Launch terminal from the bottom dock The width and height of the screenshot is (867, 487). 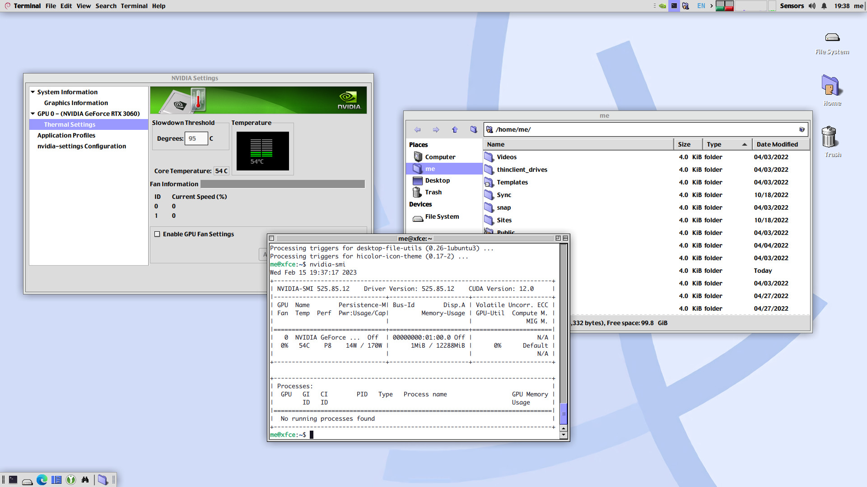[13, 480]
